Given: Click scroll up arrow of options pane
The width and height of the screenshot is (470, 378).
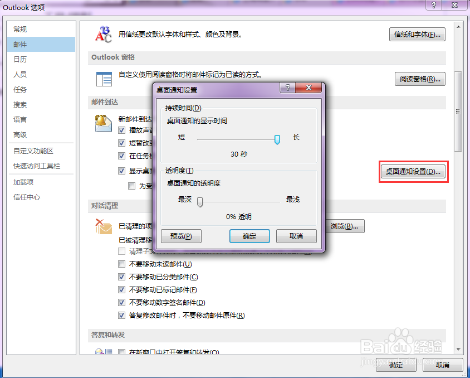Looking at the screenshot, I should click(458, 27).
